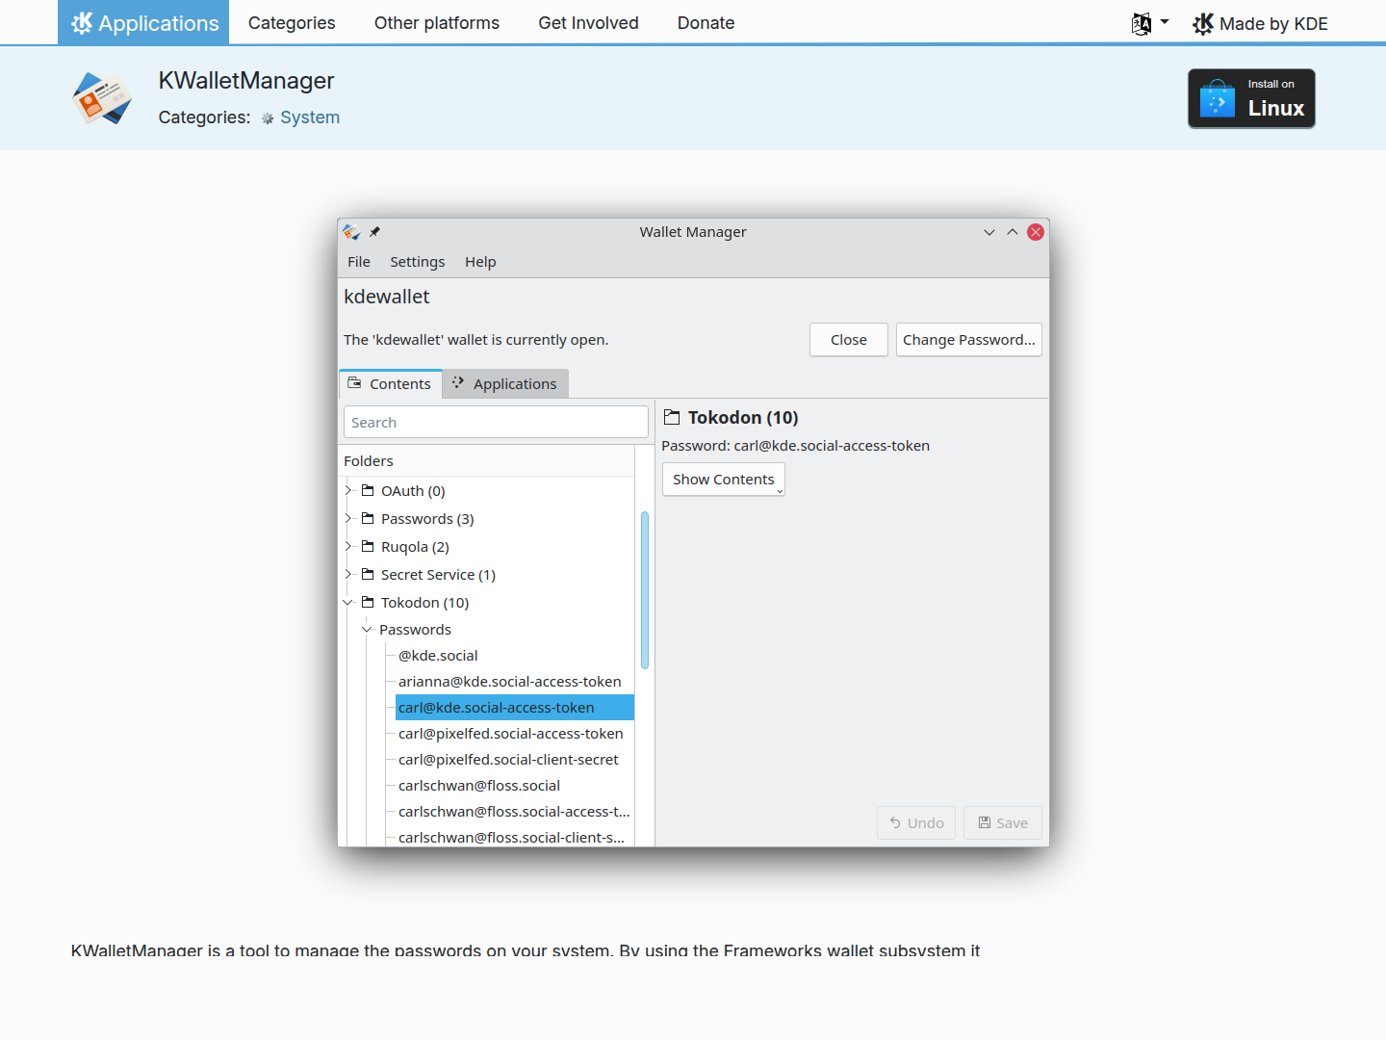Click the Folders column header

487,461
